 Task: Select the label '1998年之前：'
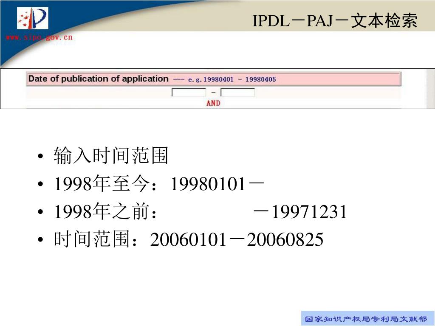tap(106, 211)
